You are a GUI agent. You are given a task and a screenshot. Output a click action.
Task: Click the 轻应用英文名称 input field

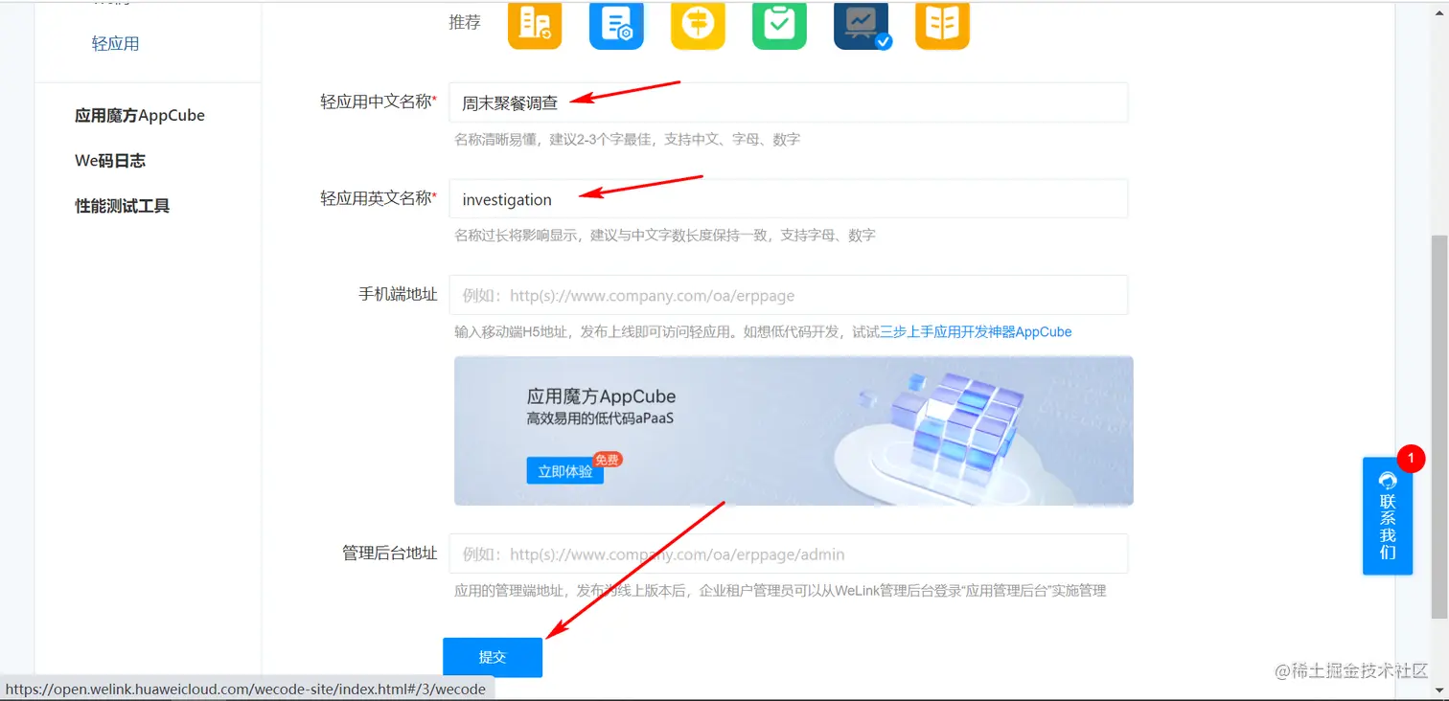pos(788,199)
